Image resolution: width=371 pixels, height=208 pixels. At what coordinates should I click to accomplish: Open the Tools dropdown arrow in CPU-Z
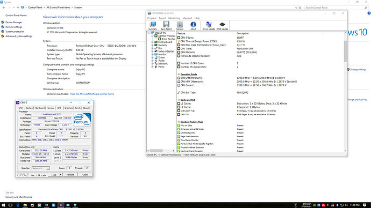coord(61,175)
